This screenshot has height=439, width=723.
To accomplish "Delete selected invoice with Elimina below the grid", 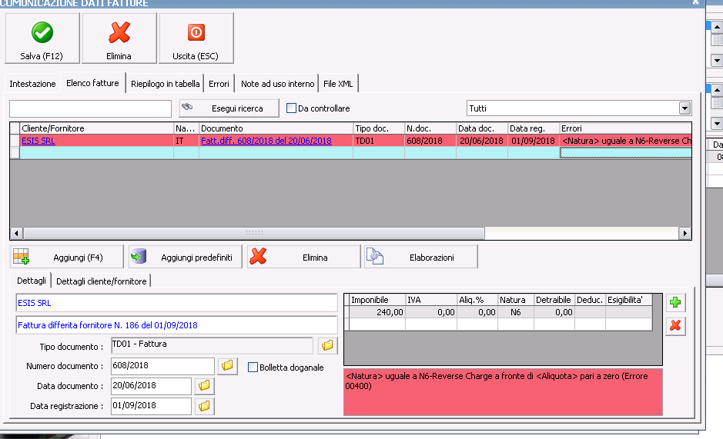I will coord(304,257).
